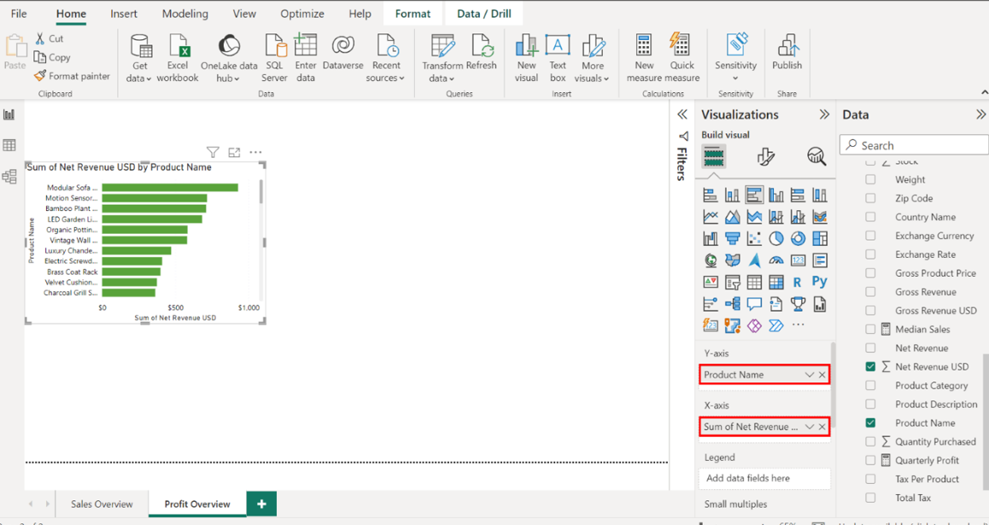Select the pie chart visualization icon

pos(775,239)
